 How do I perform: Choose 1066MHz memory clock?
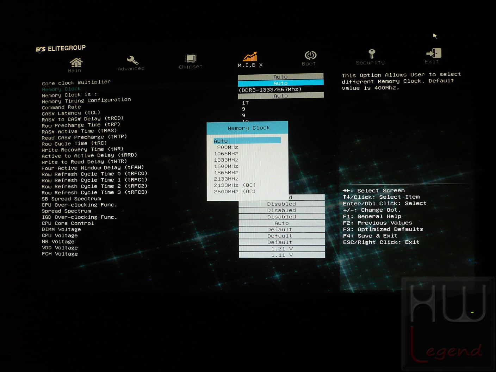click(x=226, y=154)
